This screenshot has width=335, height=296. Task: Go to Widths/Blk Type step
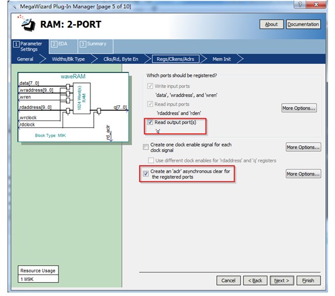(68, 59)
